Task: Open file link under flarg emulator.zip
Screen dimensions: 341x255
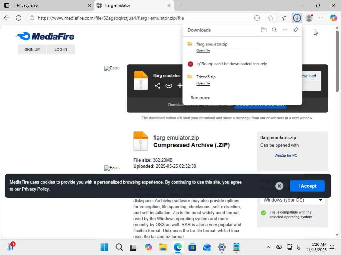Action: 203,50
